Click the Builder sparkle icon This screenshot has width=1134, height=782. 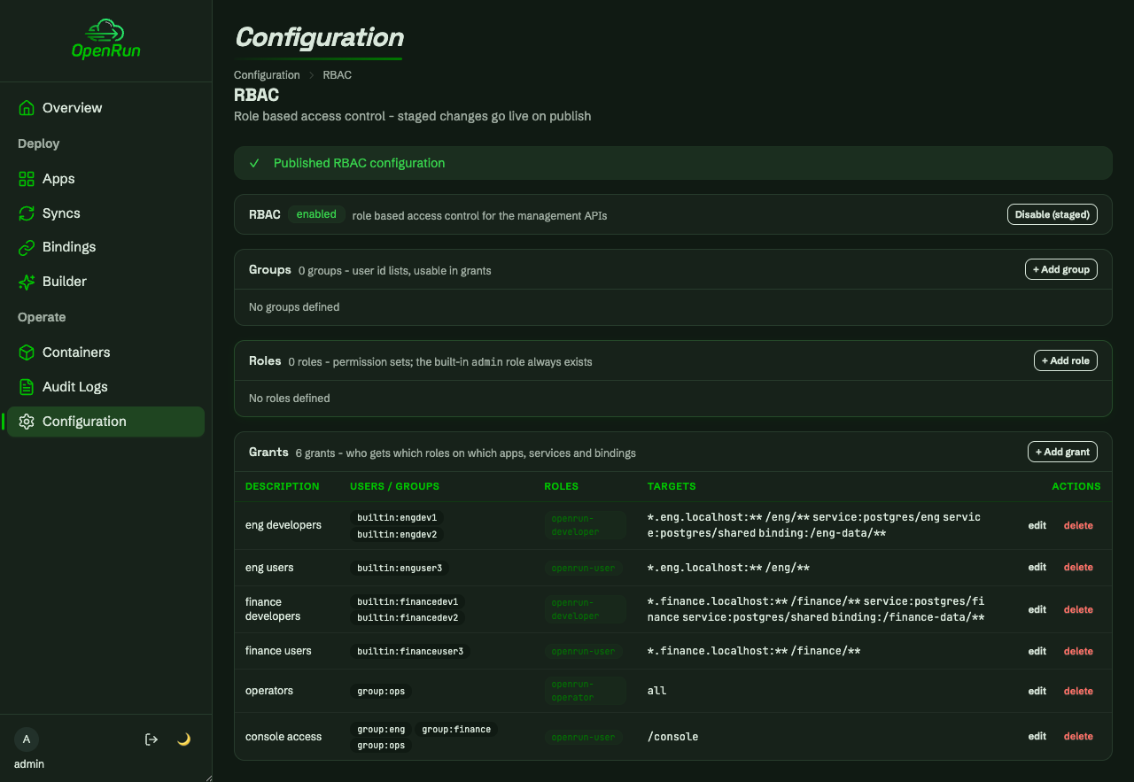tap(27, 282)
